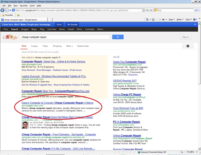This screenshot has width=201, height=155.
Task: Expand the More results filter dropdown
Action: pos(69,46)
